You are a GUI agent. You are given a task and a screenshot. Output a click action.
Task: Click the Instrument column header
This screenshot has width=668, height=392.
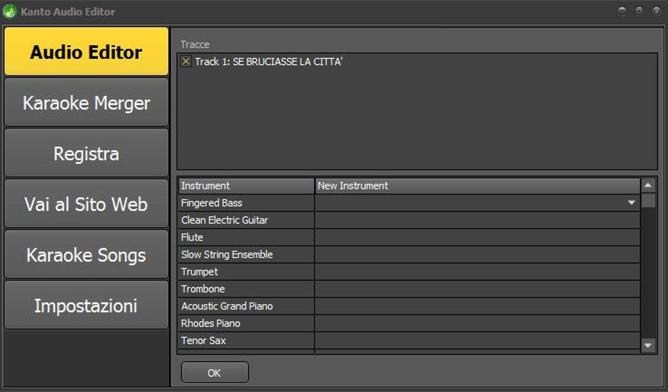(246, 186)
